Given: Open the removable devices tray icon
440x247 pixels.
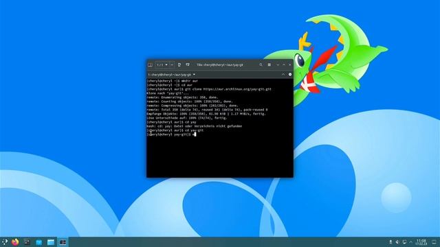Looking at the screenshot, I should (390, 242).
